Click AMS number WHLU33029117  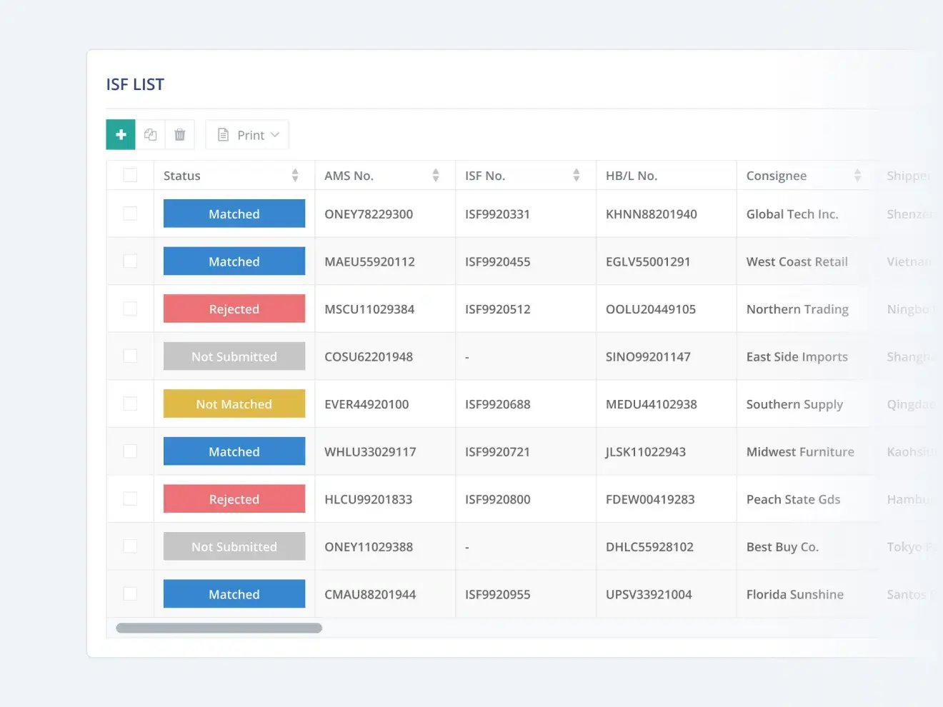[x=370, y=452]
